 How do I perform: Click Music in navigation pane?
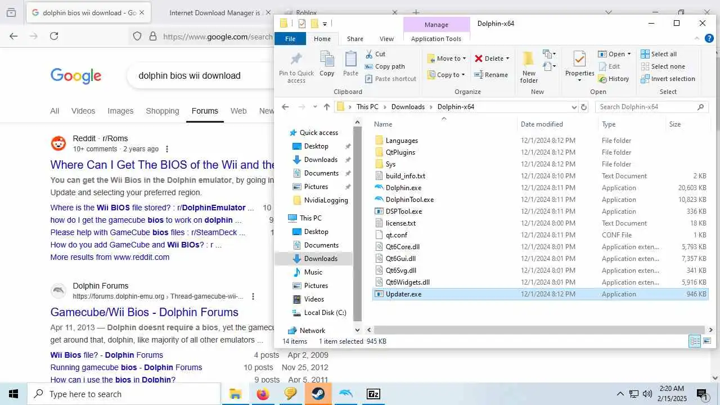[x=313, y=272]
